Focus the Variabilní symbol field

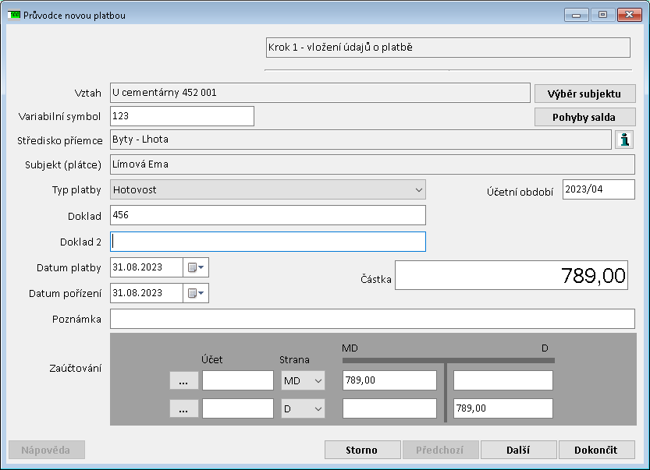point(182,116)
